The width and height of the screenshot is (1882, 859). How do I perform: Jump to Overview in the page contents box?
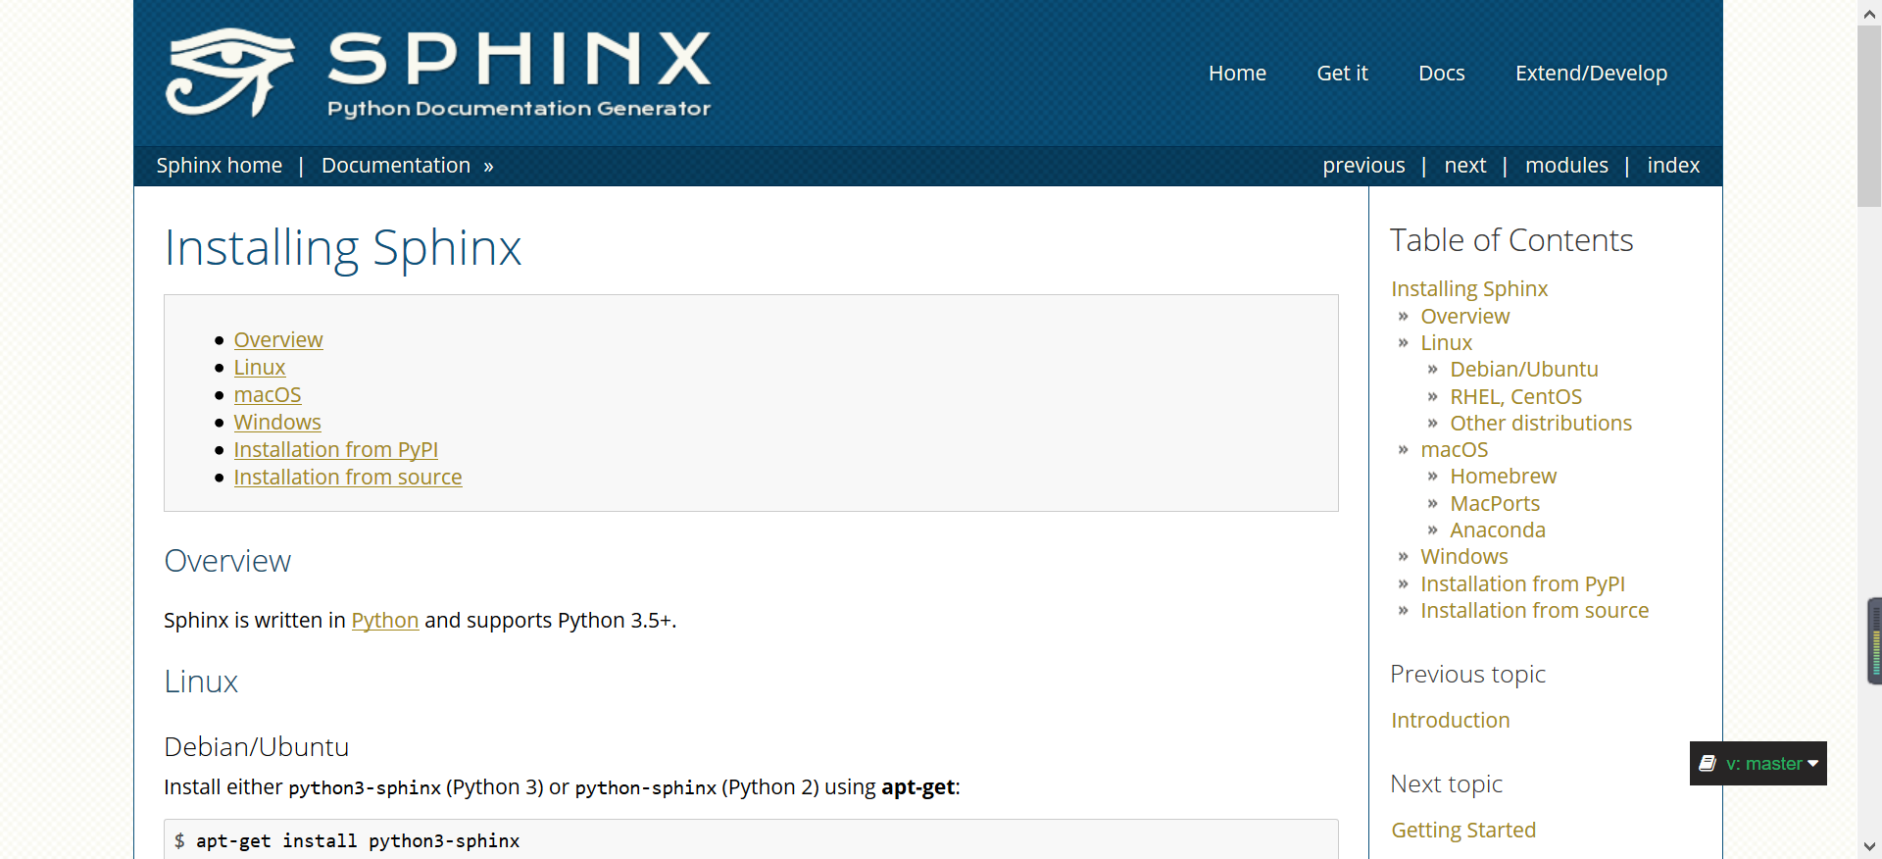click(278, 340)
